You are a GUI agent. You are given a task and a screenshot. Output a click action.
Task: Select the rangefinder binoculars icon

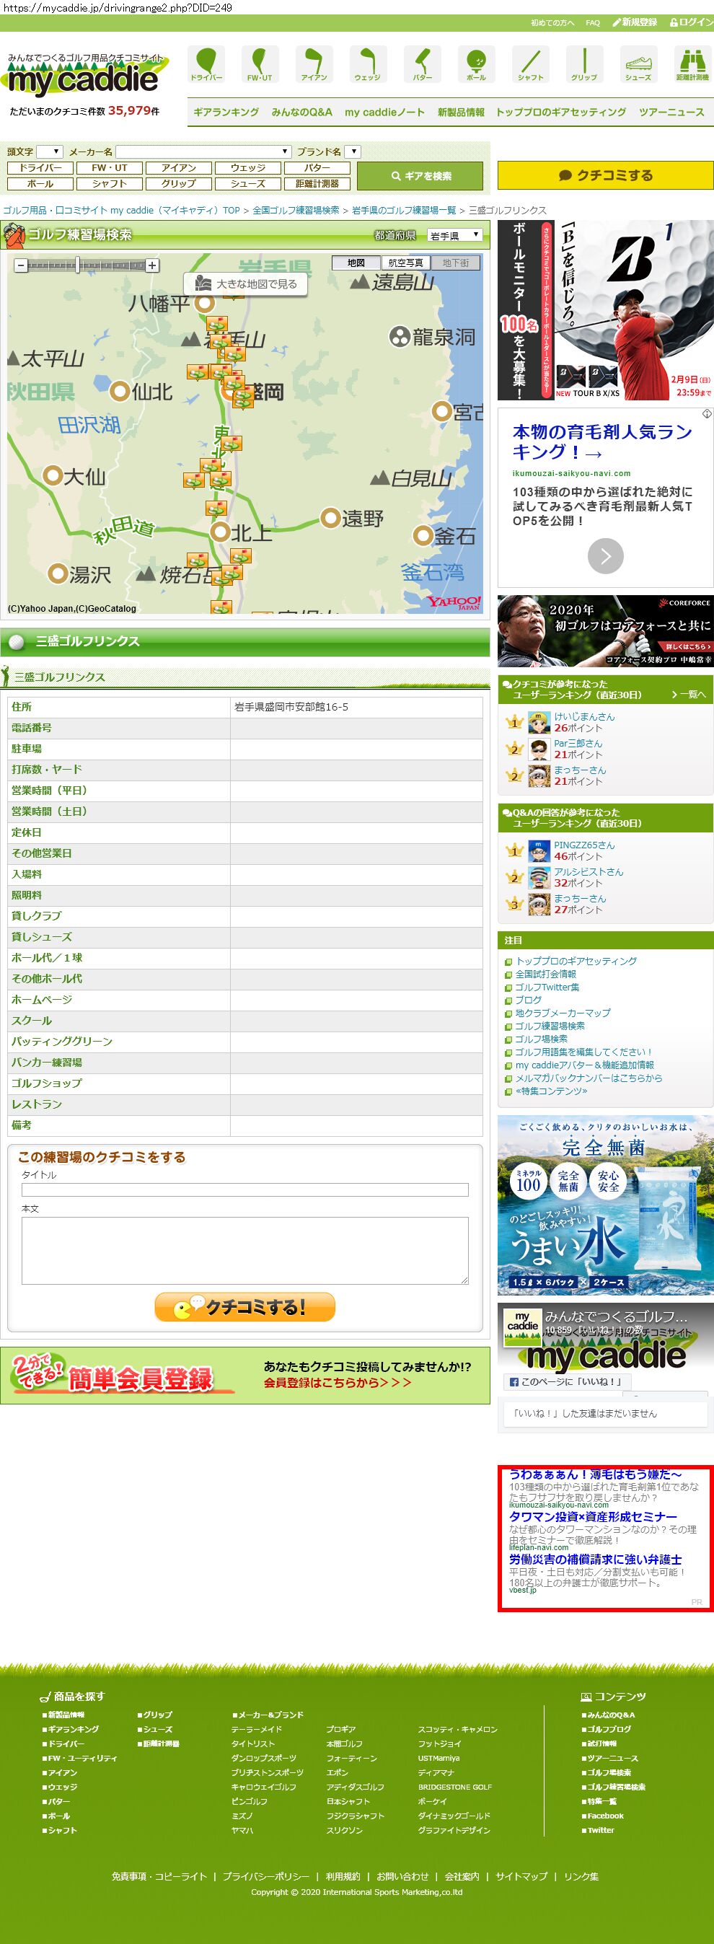click(692, 63)
